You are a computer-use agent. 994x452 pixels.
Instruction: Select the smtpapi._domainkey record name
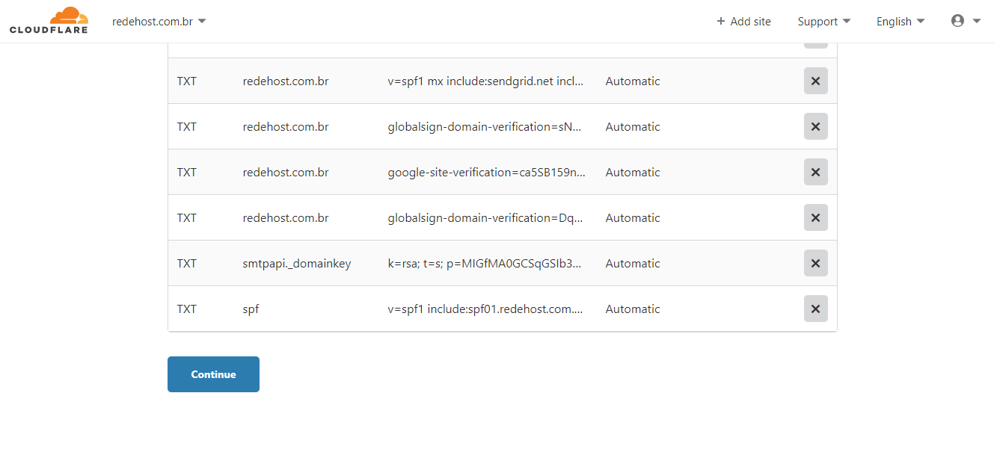(296, 263)
